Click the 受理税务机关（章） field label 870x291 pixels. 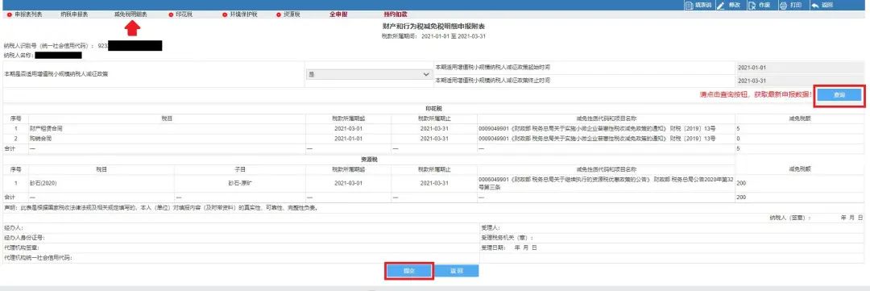tap(507, 238)
